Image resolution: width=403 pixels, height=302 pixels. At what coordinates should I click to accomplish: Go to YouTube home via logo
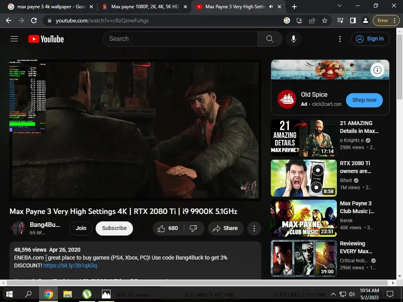pyautogui.click(x=46, y=39)
